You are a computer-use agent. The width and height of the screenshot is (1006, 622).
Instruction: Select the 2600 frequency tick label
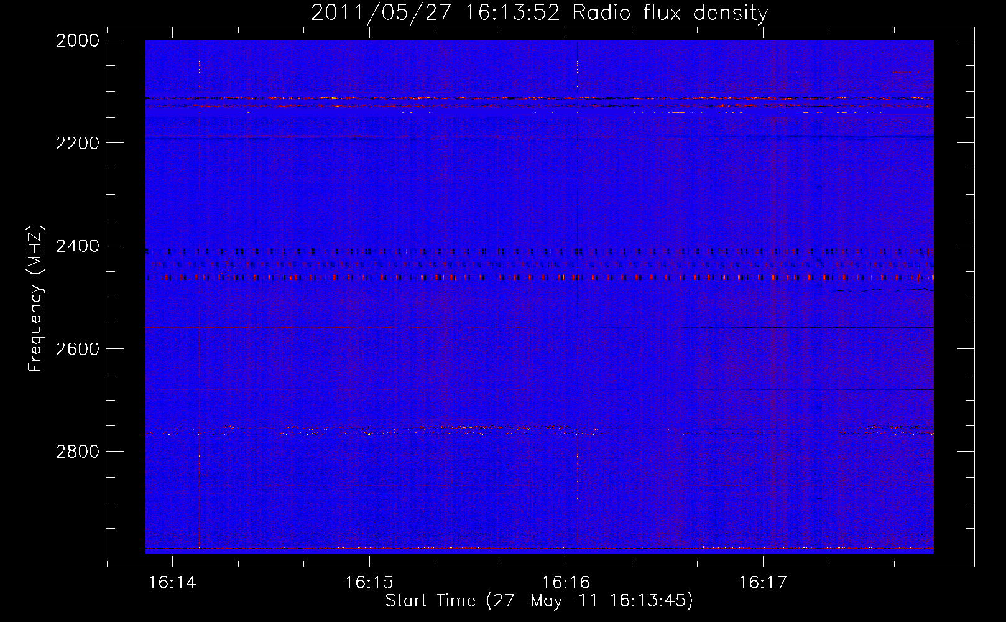[78, 349]
